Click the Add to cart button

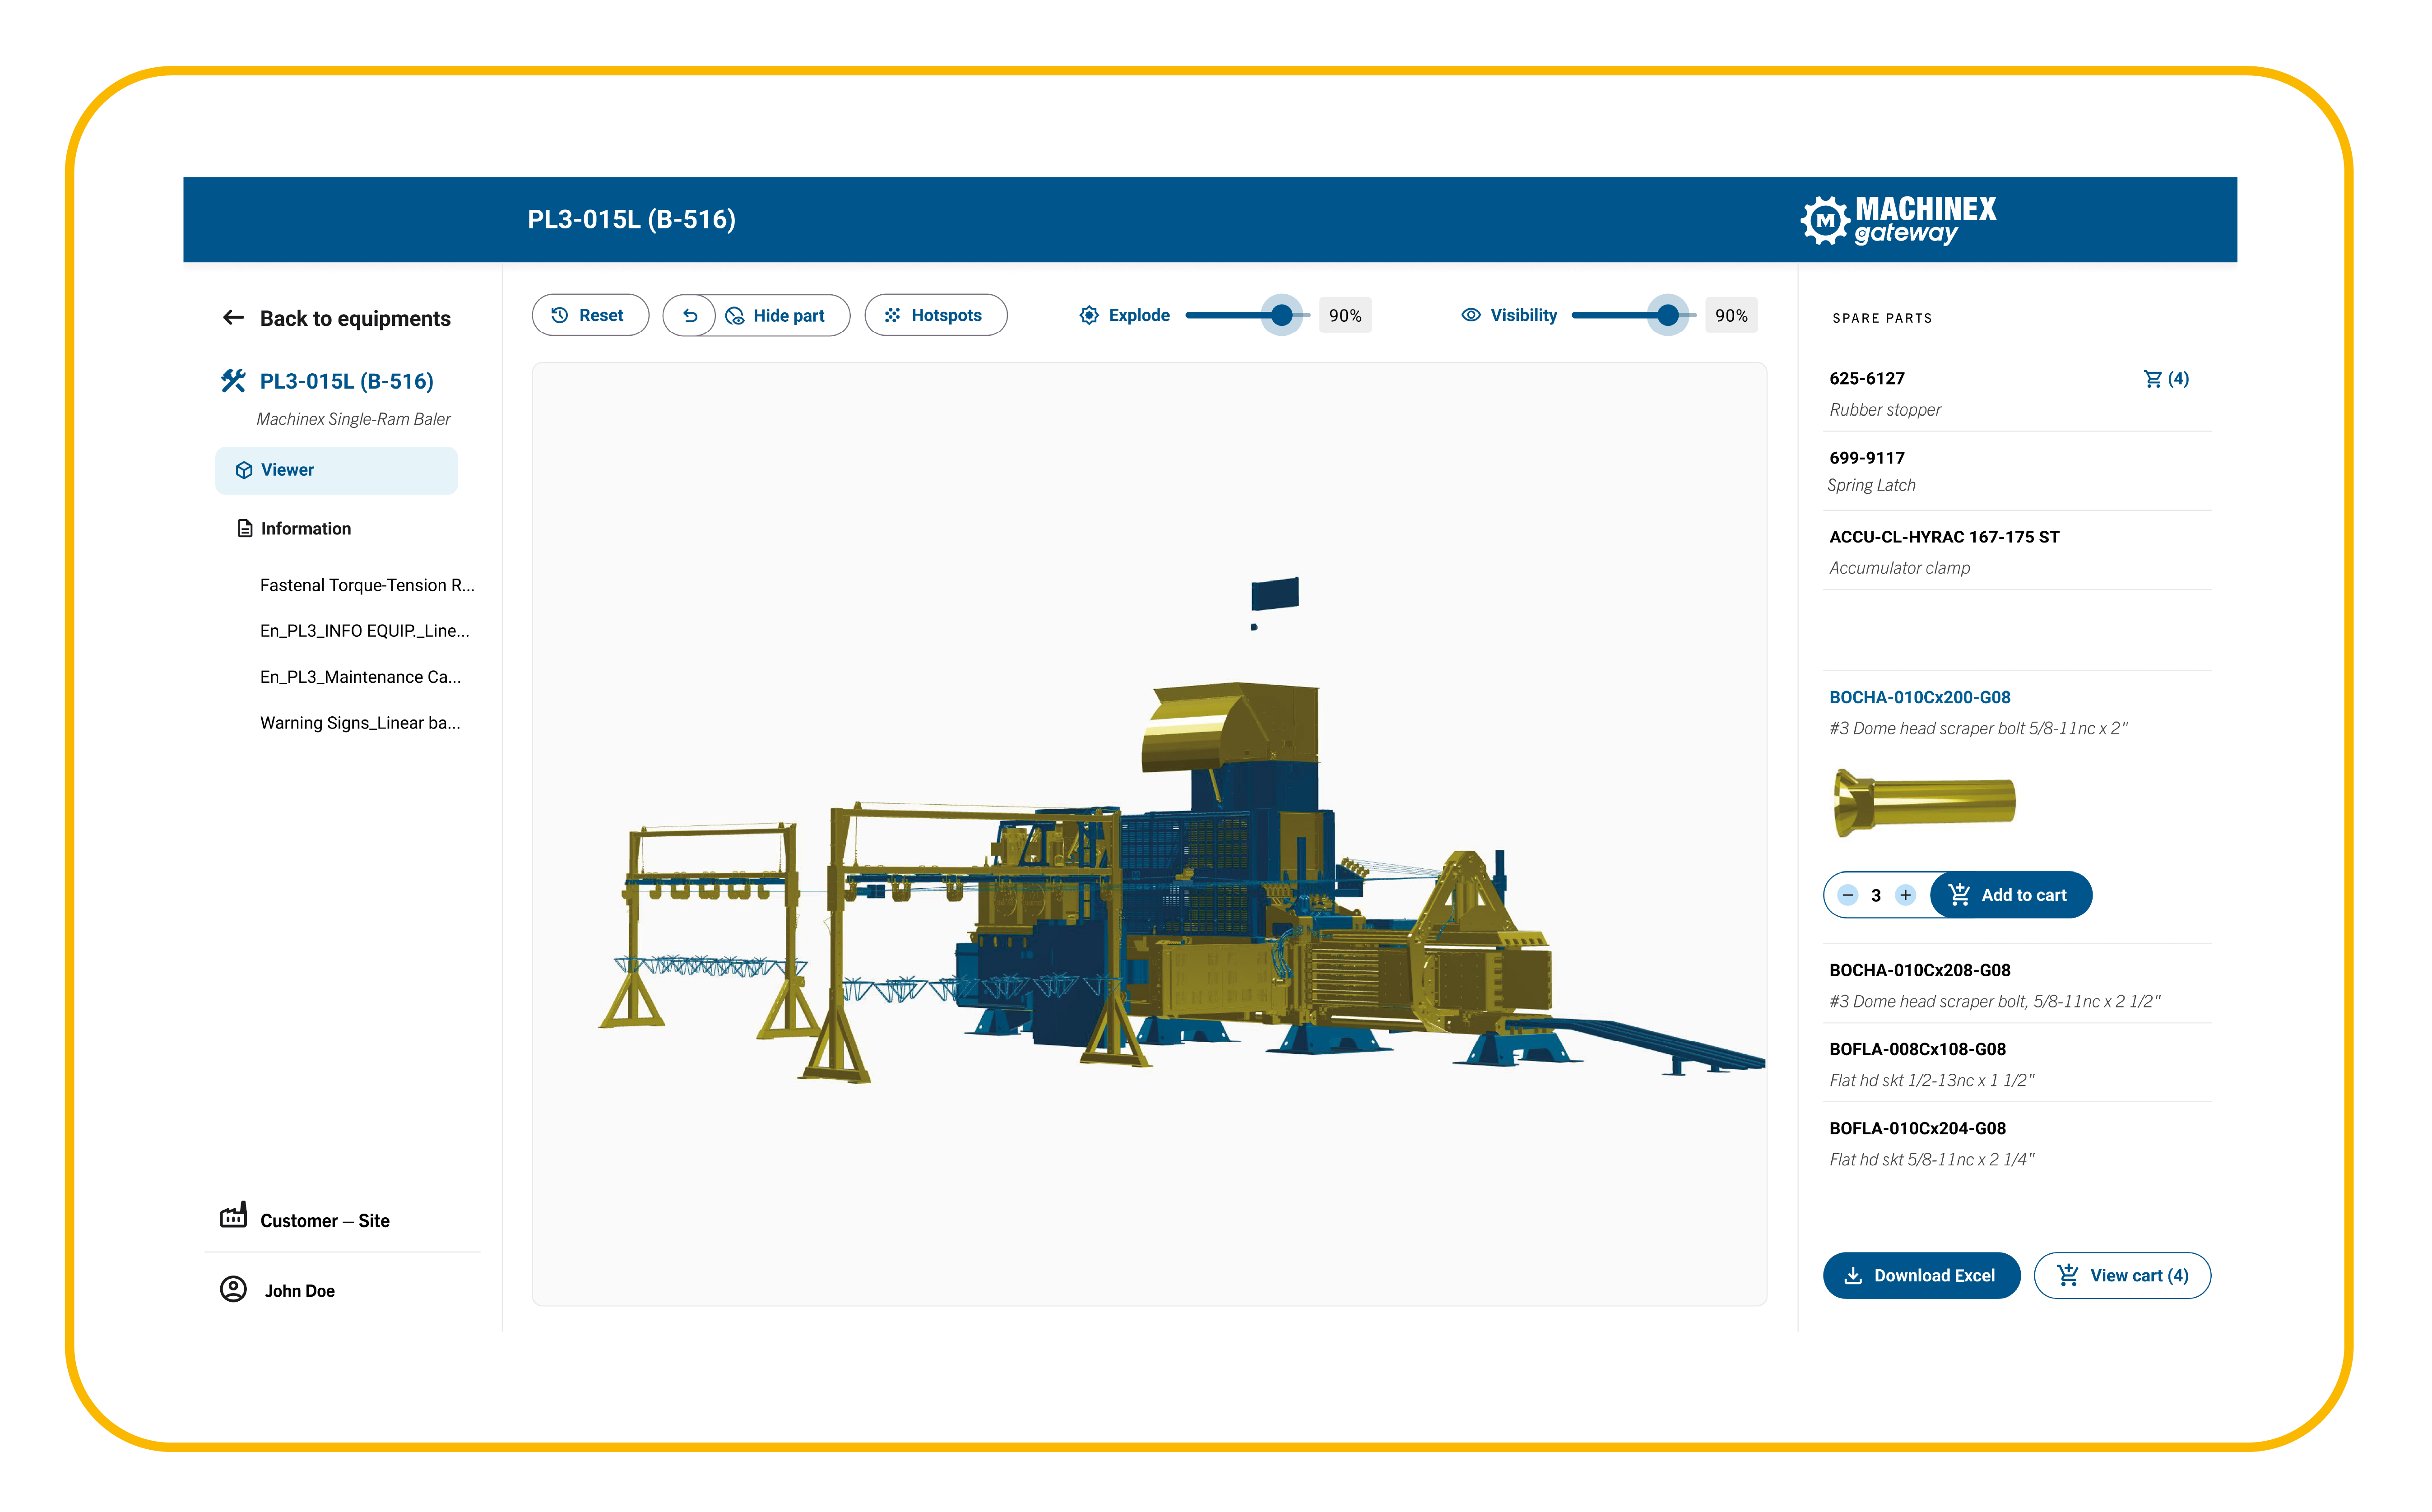click(2011, 894)
